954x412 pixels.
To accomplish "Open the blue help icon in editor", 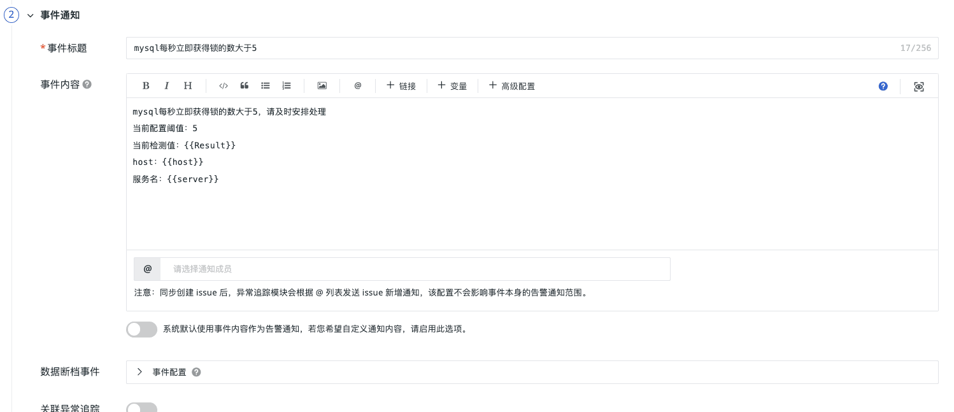I will point(883,86).
